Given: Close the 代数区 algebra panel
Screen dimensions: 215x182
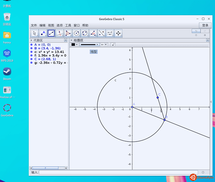Looking at the screenshot, I should tap(66, 40).
